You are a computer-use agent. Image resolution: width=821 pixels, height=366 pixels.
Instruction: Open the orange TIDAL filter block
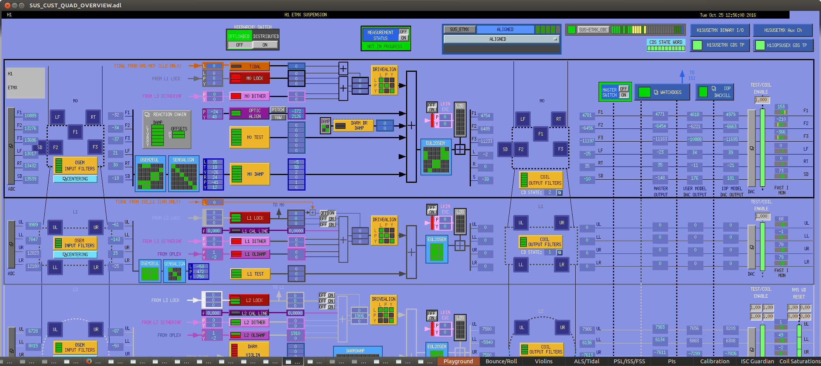tap(249, 66)
